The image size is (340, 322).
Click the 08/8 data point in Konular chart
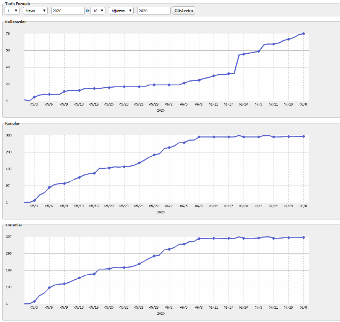tap(304, 136)
